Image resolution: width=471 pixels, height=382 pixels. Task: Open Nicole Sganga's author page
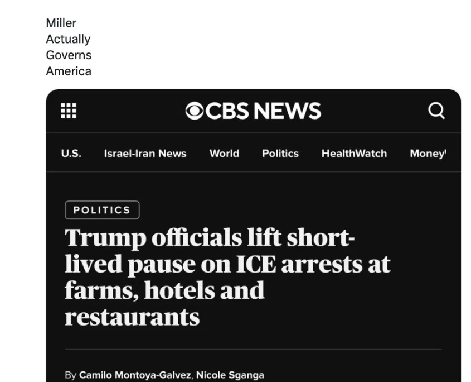coord(230,375)
